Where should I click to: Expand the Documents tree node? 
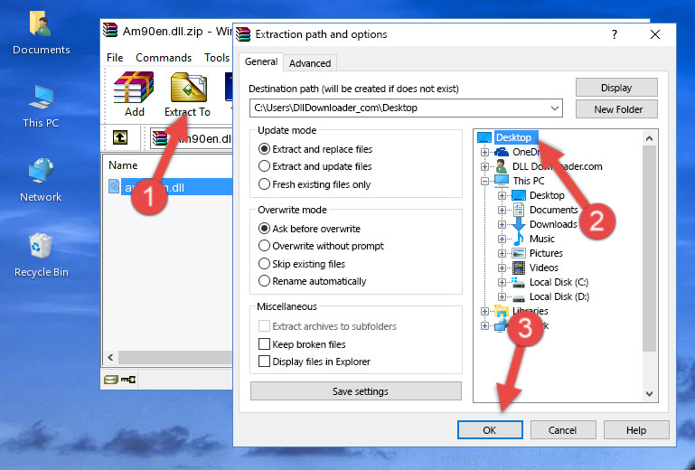click(502, 211)
